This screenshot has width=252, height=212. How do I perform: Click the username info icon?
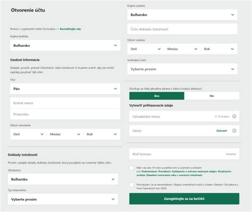click(234, 117)
